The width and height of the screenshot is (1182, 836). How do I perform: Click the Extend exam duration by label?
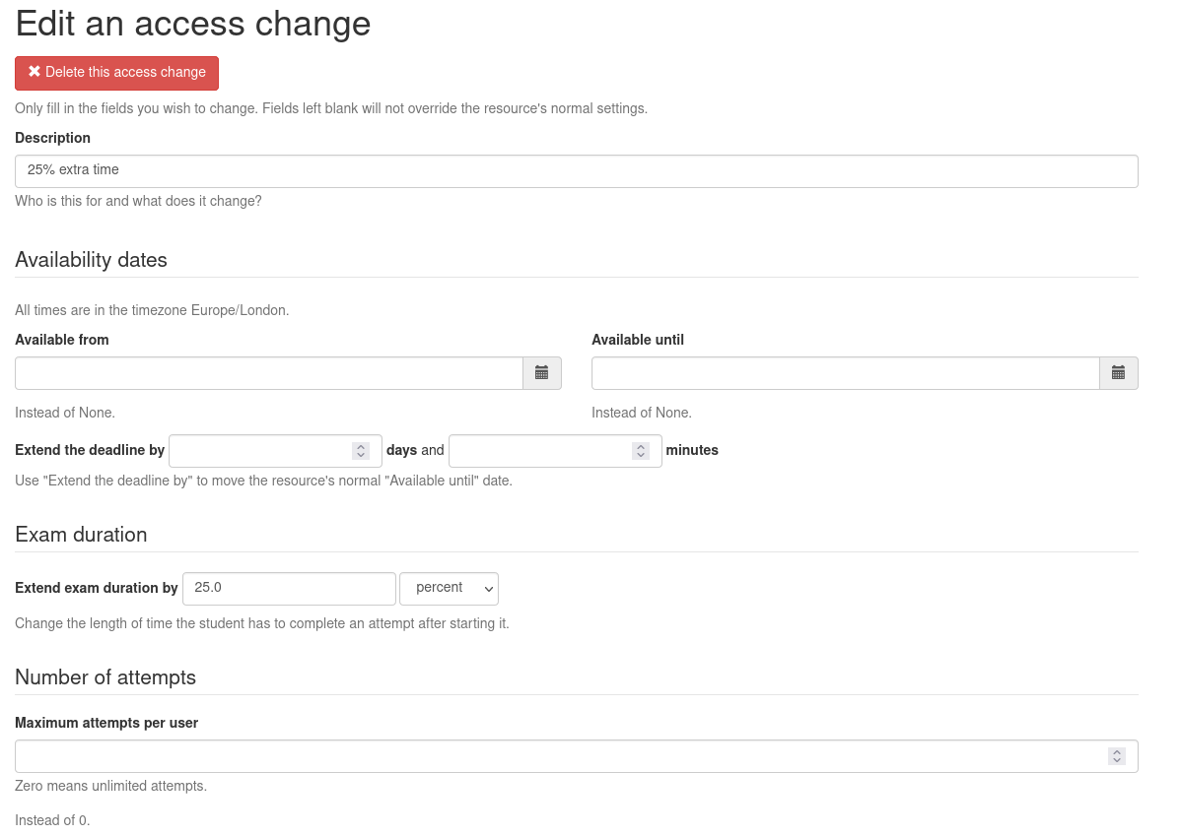[x=96, y=588]
